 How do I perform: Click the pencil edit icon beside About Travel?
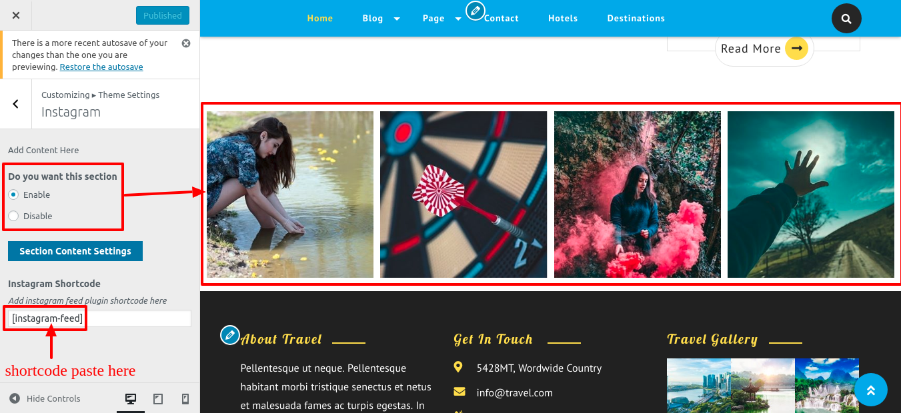229,335
